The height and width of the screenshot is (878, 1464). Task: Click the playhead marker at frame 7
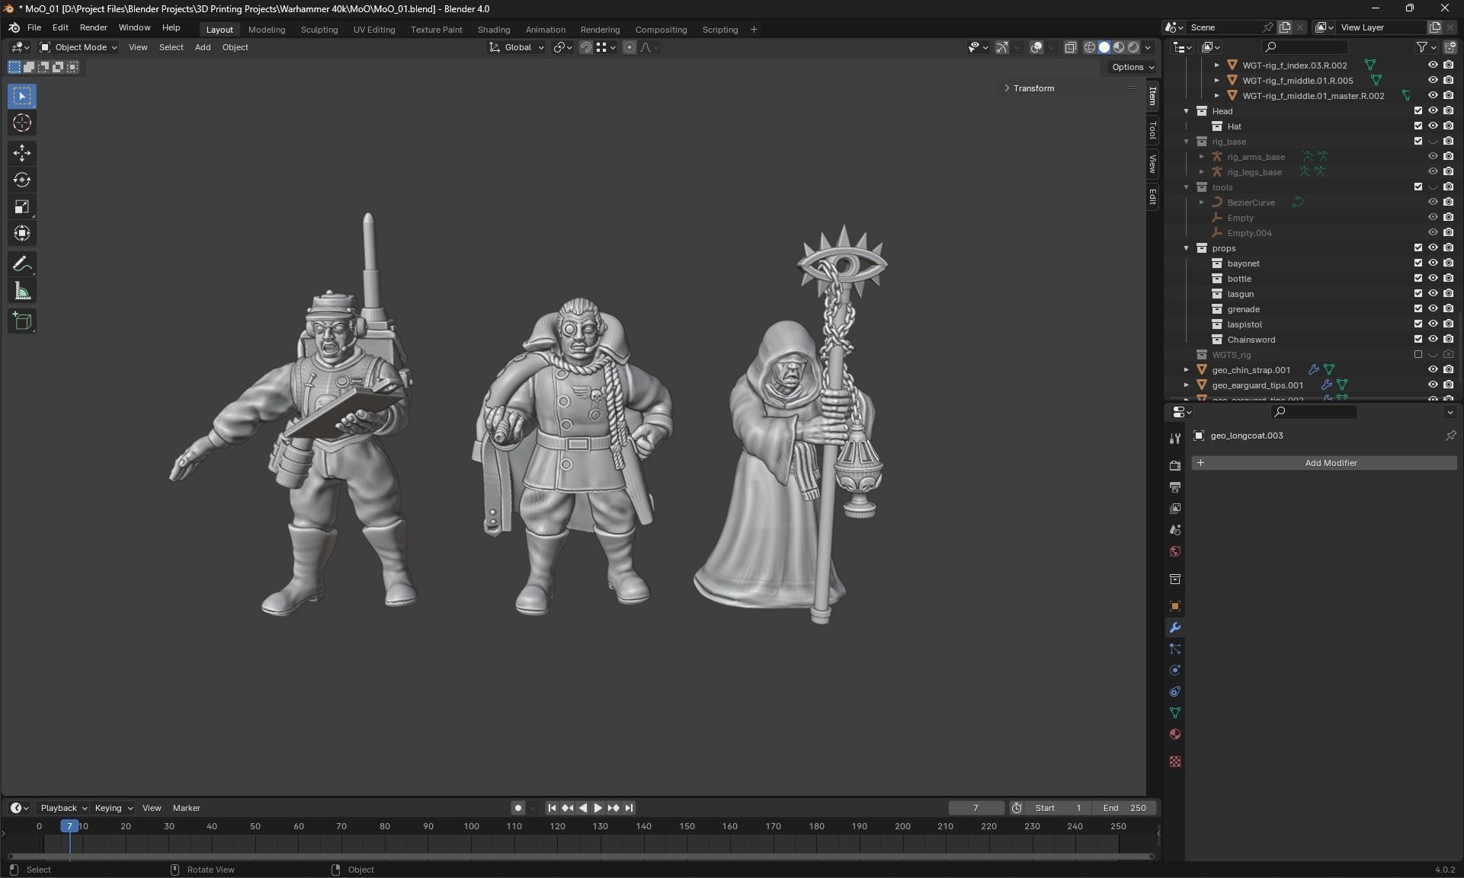coord(69,826)
